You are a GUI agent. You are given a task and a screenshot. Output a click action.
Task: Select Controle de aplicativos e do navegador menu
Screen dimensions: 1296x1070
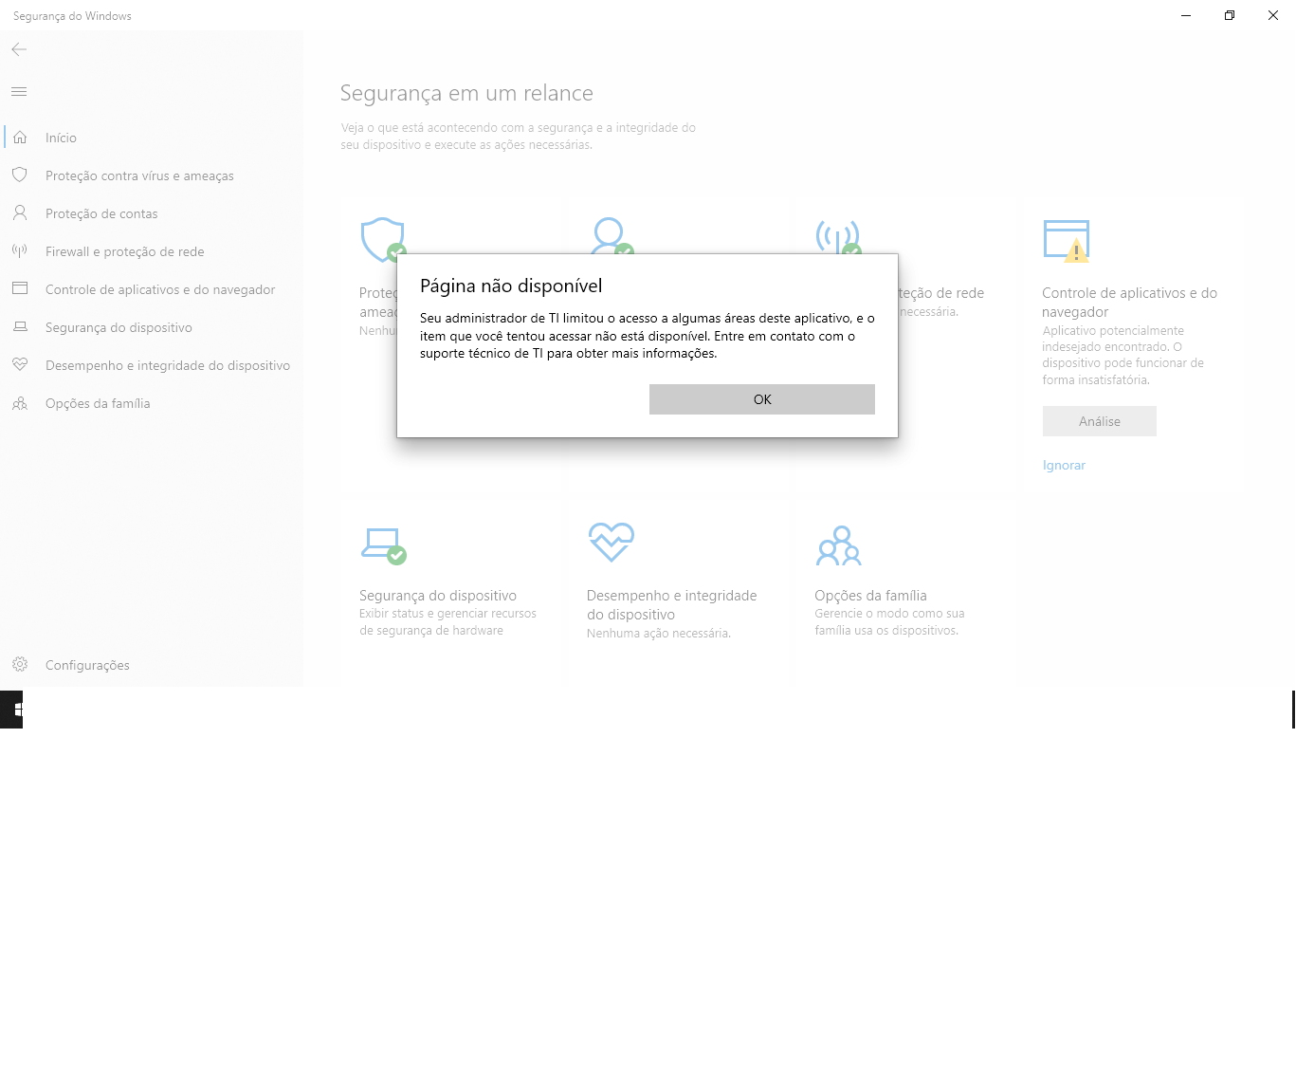(x=160, y=289)
